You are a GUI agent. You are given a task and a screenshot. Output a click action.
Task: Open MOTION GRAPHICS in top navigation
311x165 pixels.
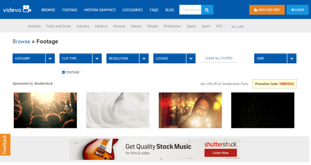click(x=100, y=10)
